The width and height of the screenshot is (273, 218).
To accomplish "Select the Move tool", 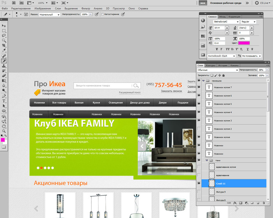I will tap(4, 26).
